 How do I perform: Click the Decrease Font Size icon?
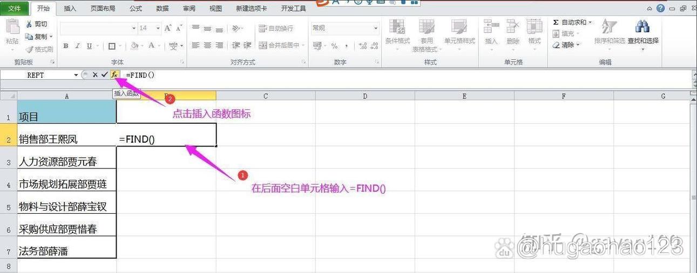pyautogui.click(x=179, y=28)
